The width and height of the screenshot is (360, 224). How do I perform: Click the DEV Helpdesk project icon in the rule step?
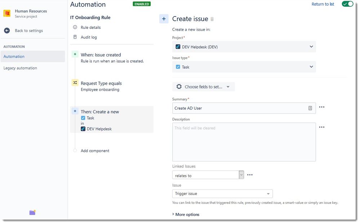83,129
